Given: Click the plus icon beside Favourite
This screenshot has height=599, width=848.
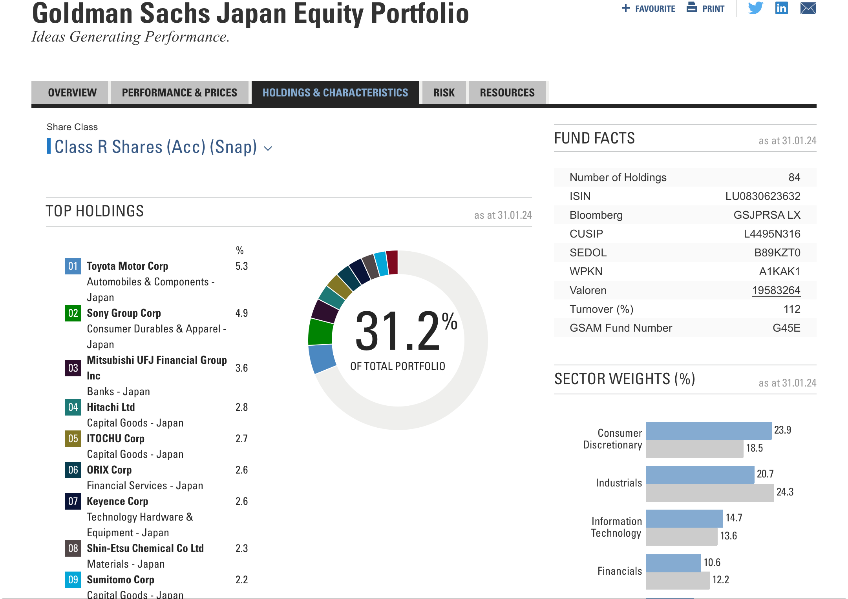Looking at the screenshot, I should [626, 8].
